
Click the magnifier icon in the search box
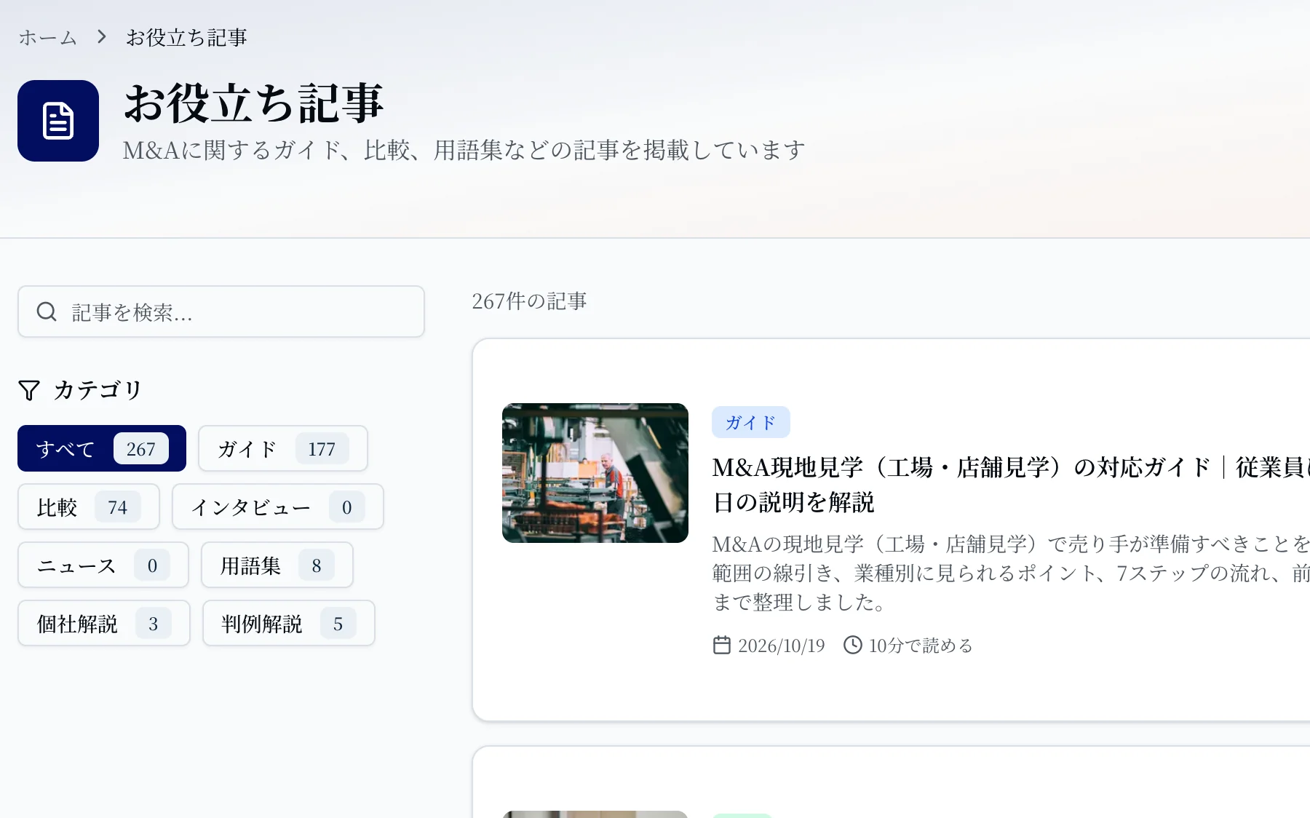point(47,311)
